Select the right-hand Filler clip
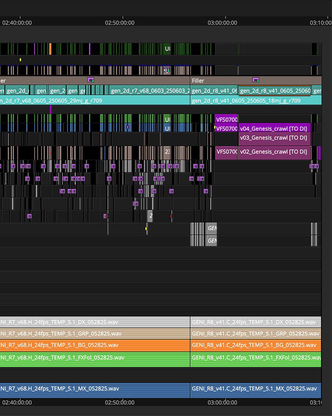 (256, 80)
